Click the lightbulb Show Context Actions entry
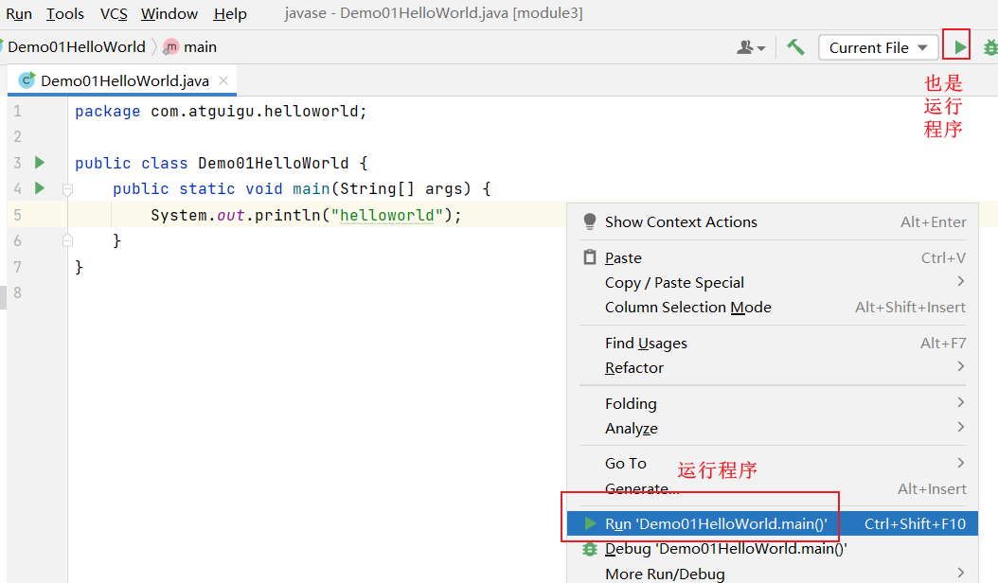Image resolution: width=998 pixels, height=583 pixels. (x=681, y=222)
